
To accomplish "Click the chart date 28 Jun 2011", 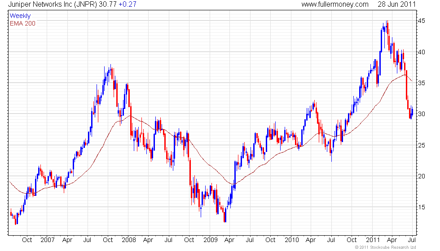I will (396, 4).
